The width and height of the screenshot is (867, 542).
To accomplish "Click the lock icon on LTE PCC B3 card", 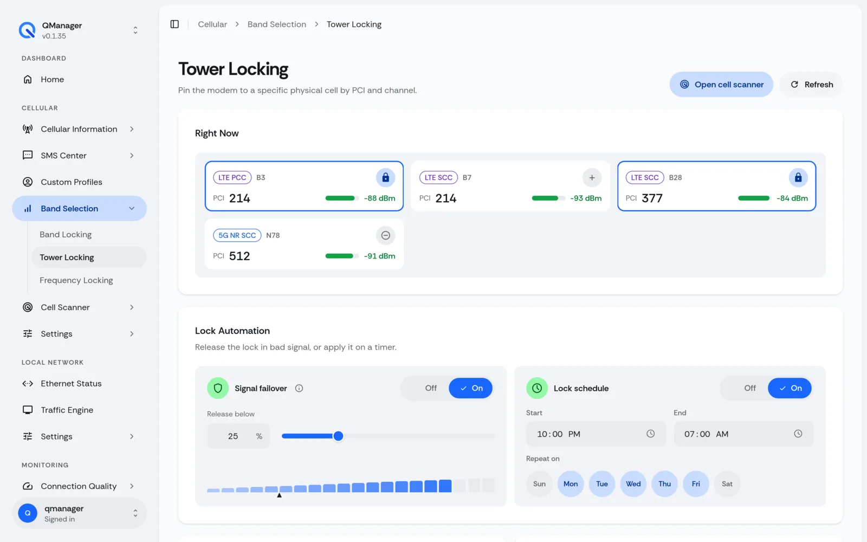I will pos(385,177).
